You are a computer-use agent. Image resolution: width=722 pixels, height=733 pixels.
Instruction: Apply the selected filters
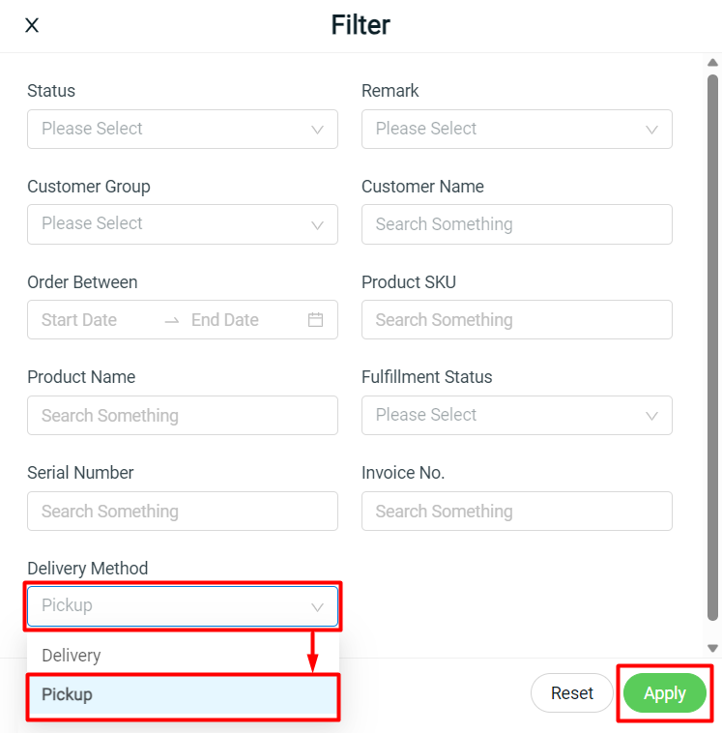click(x=665, y=692)
